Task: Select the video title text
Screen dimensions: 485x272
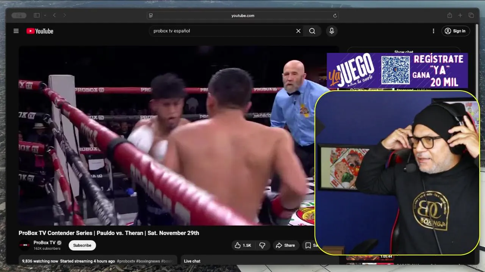Action: click(109, 233)
